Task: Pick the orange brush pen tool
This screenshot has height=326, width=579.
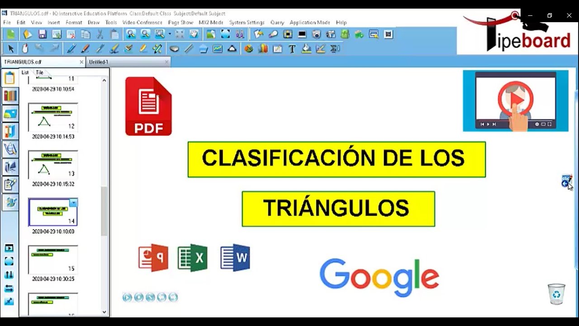Action: (85, 48)
